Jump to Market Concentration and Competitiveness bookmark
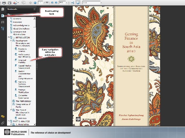Image resolution: width=185 pixels, height=138 pixels. (x=25, y=75)
